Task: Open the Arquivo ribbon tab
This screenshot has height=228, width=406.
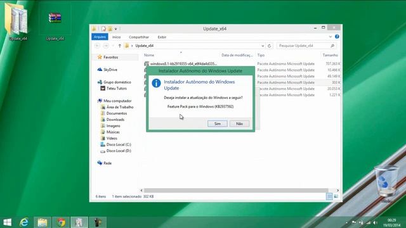Action: tap(100, 37)
